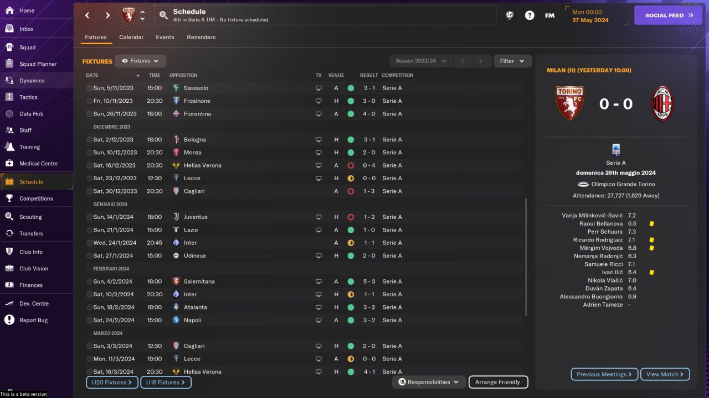Toggle the check circle for Bologna fixture

point(89,139)
